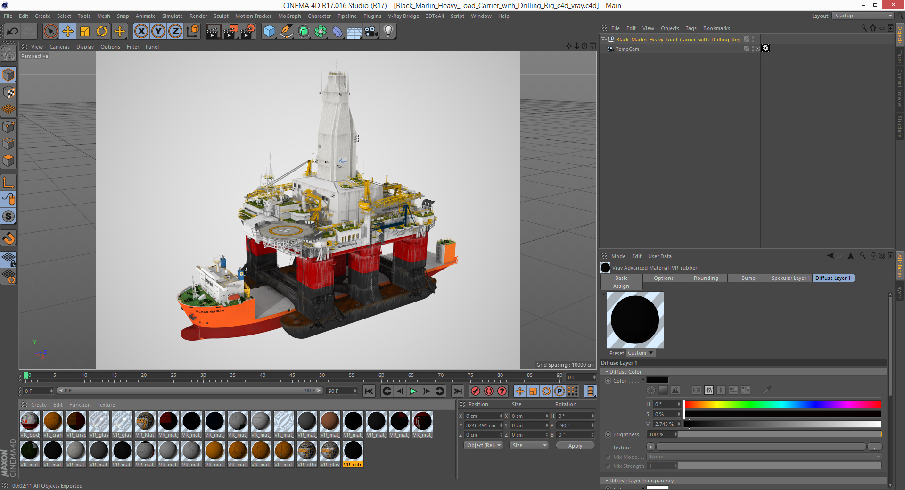Image resolution: width=905 pixels, height=490 pixels.
Task: Open the Layout Startup dropdown
Action: [863, 16]
